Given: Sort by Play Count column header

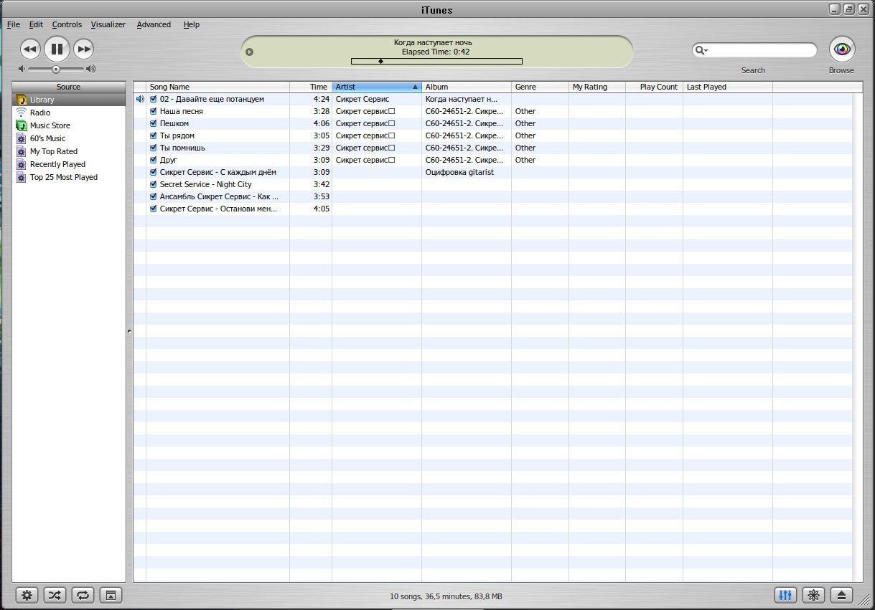Looking at the screenshot, I should point(654,87).
